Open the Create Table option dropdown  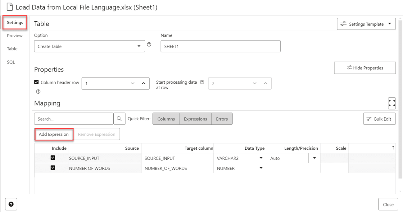[x=139, y=46]
